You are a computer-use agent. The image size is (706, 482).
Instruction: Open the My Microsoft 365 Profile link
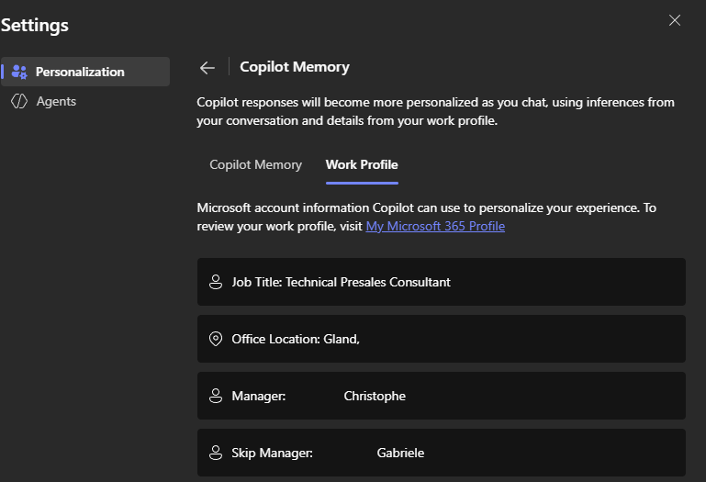click(x=435, y=226)
